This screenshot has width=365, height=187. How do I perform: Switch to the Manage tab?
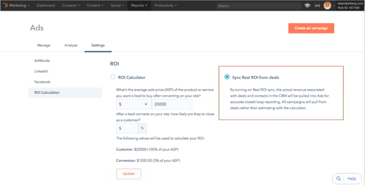(44, 45)
